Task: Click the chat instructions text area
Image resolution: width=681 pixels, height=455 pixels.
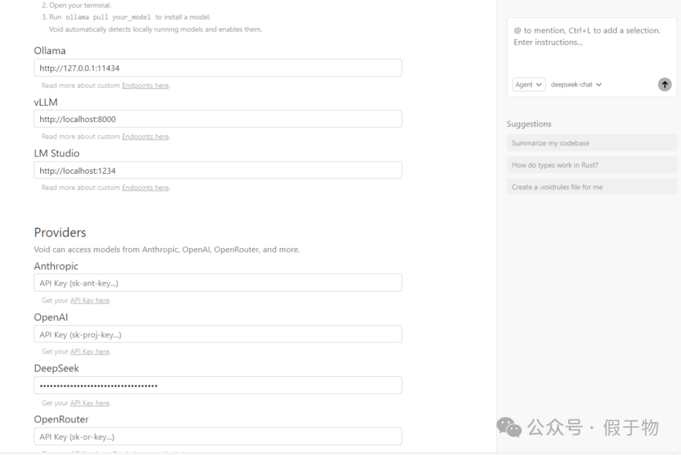Action: (591, 47)
